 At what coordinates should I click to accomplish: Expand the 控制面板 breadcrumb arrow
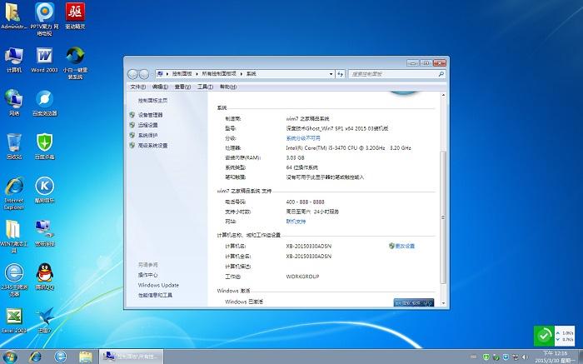click(197, 73)
